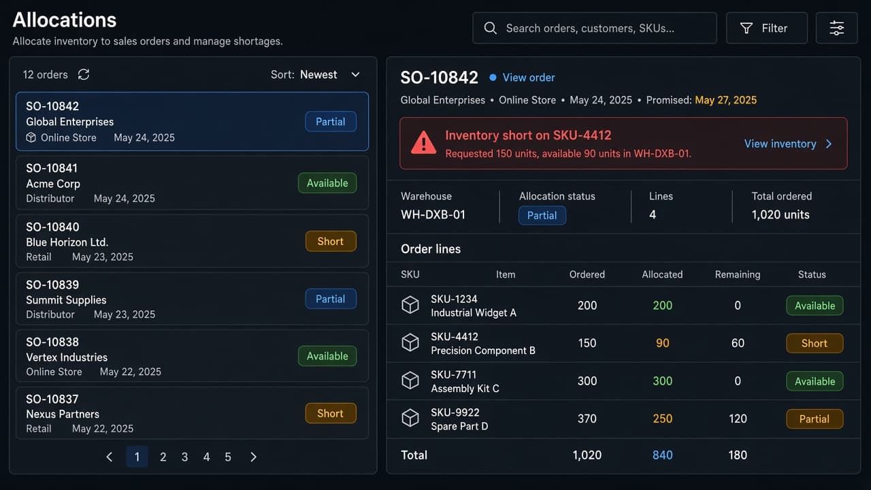Click the Precision Component B item name
Viewport: 871px width, 490px height.
click(483, 350)
